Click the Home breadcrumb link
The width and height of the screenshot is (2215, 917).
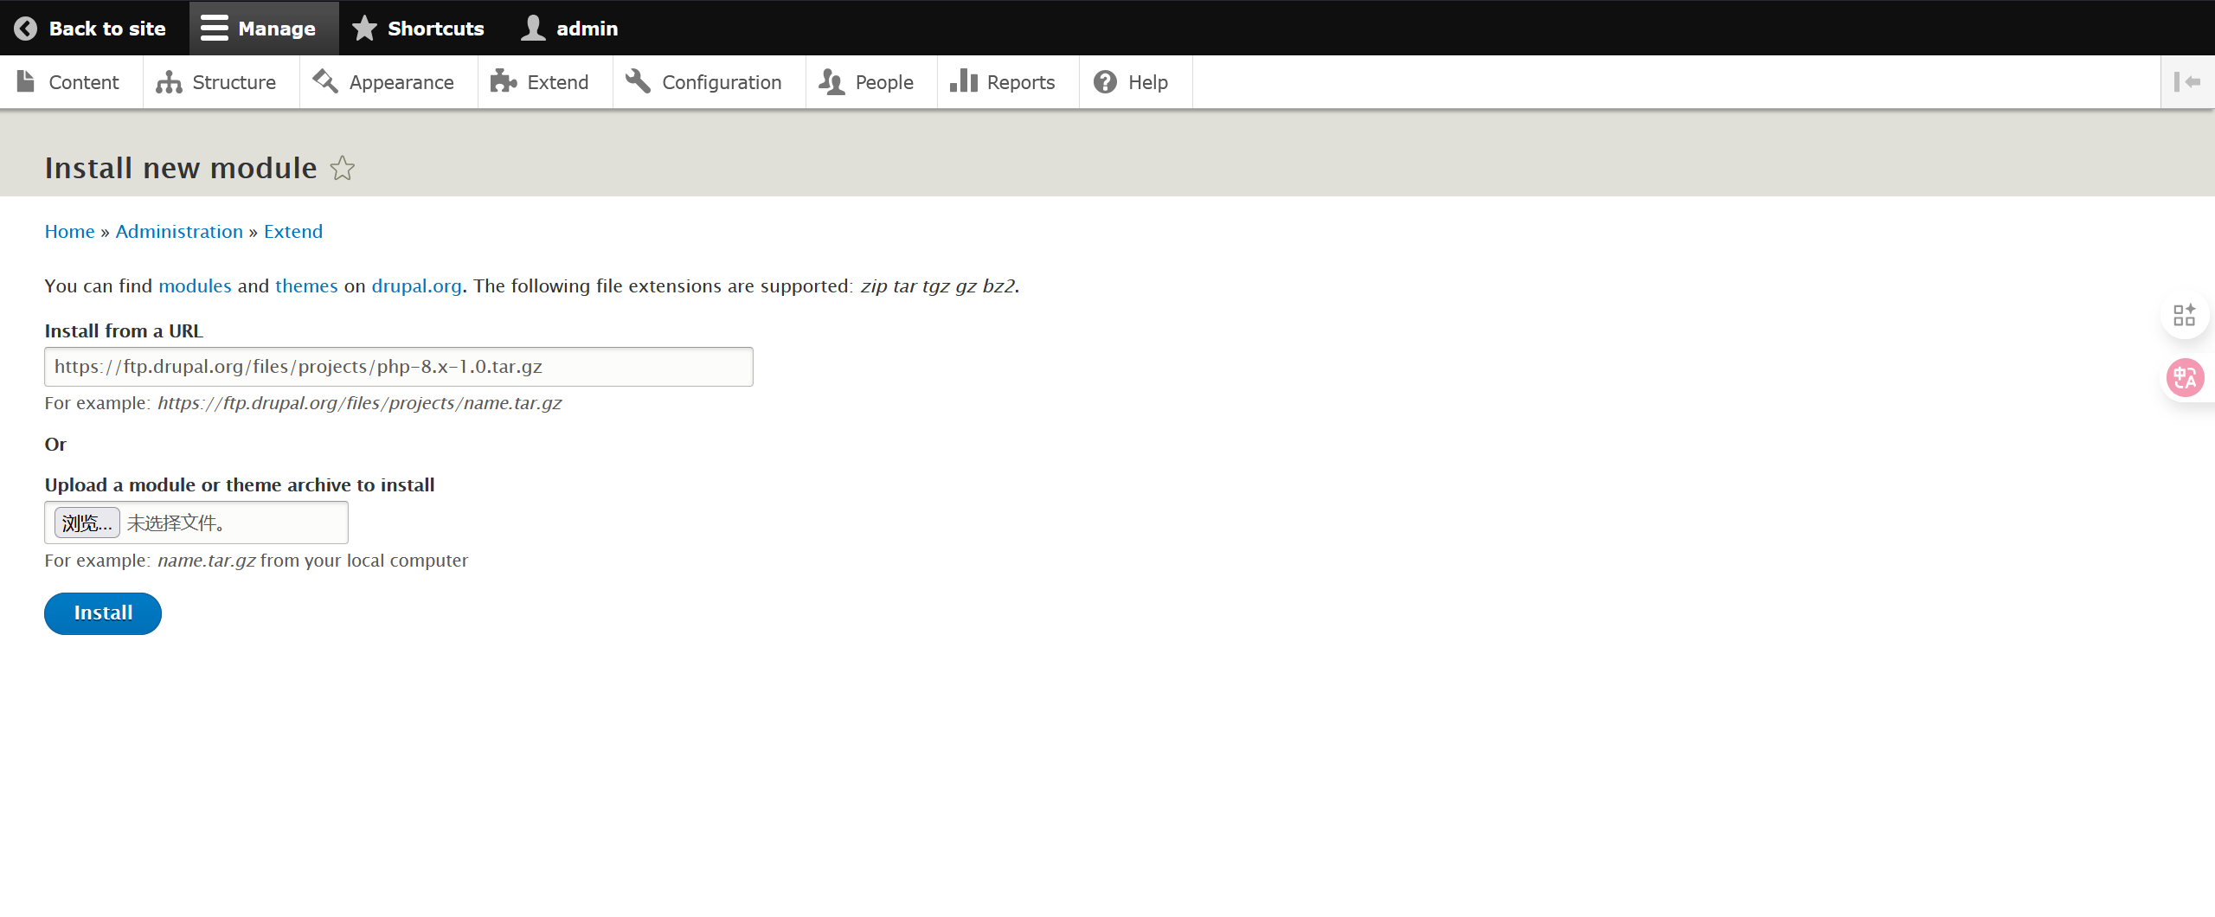pos(69,232)
